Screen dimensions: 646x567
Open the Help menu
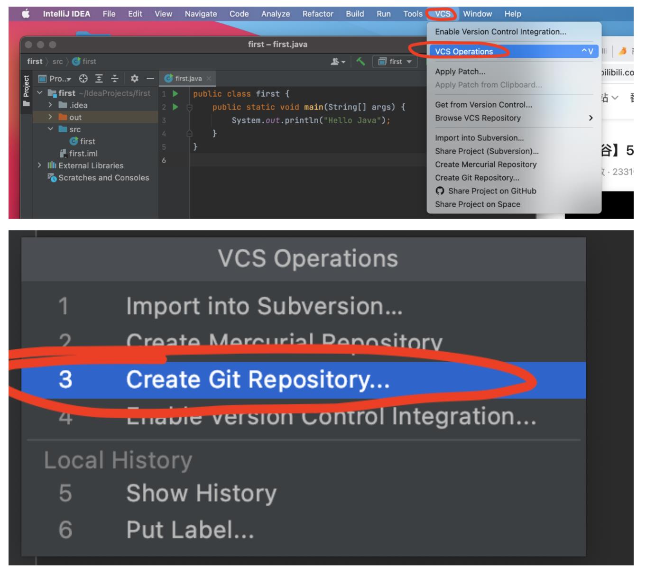pos(513,14)
